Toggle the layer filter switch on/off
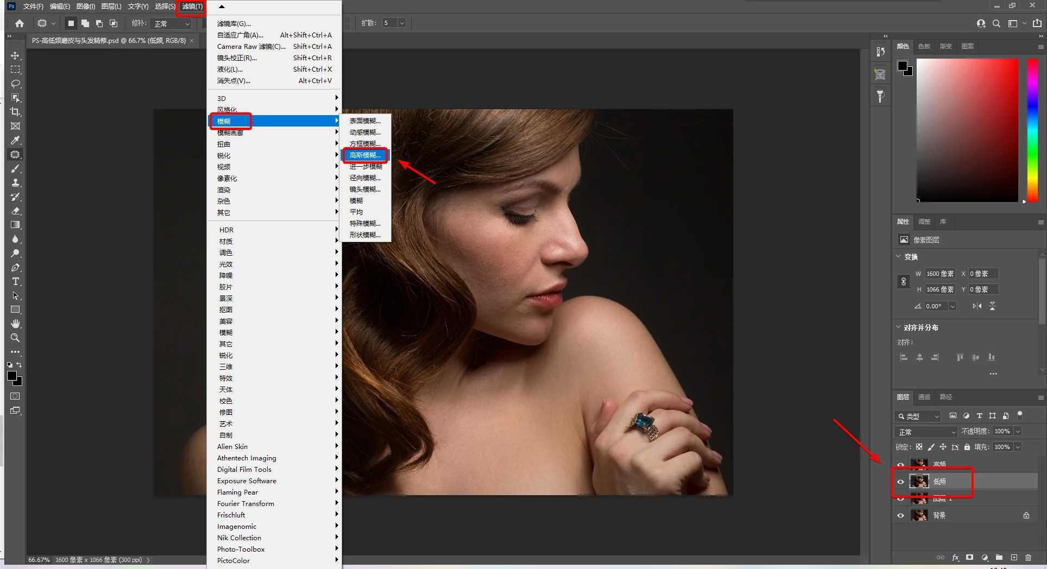 point(1020,415)
